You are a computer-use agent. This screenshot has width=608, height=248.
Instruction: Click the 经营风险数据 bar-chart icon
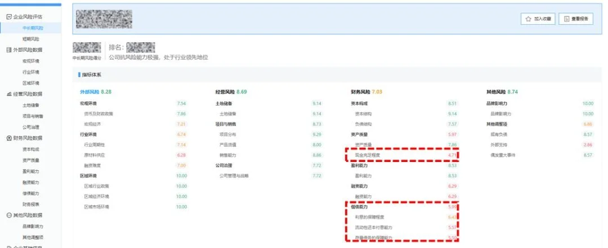10,94
